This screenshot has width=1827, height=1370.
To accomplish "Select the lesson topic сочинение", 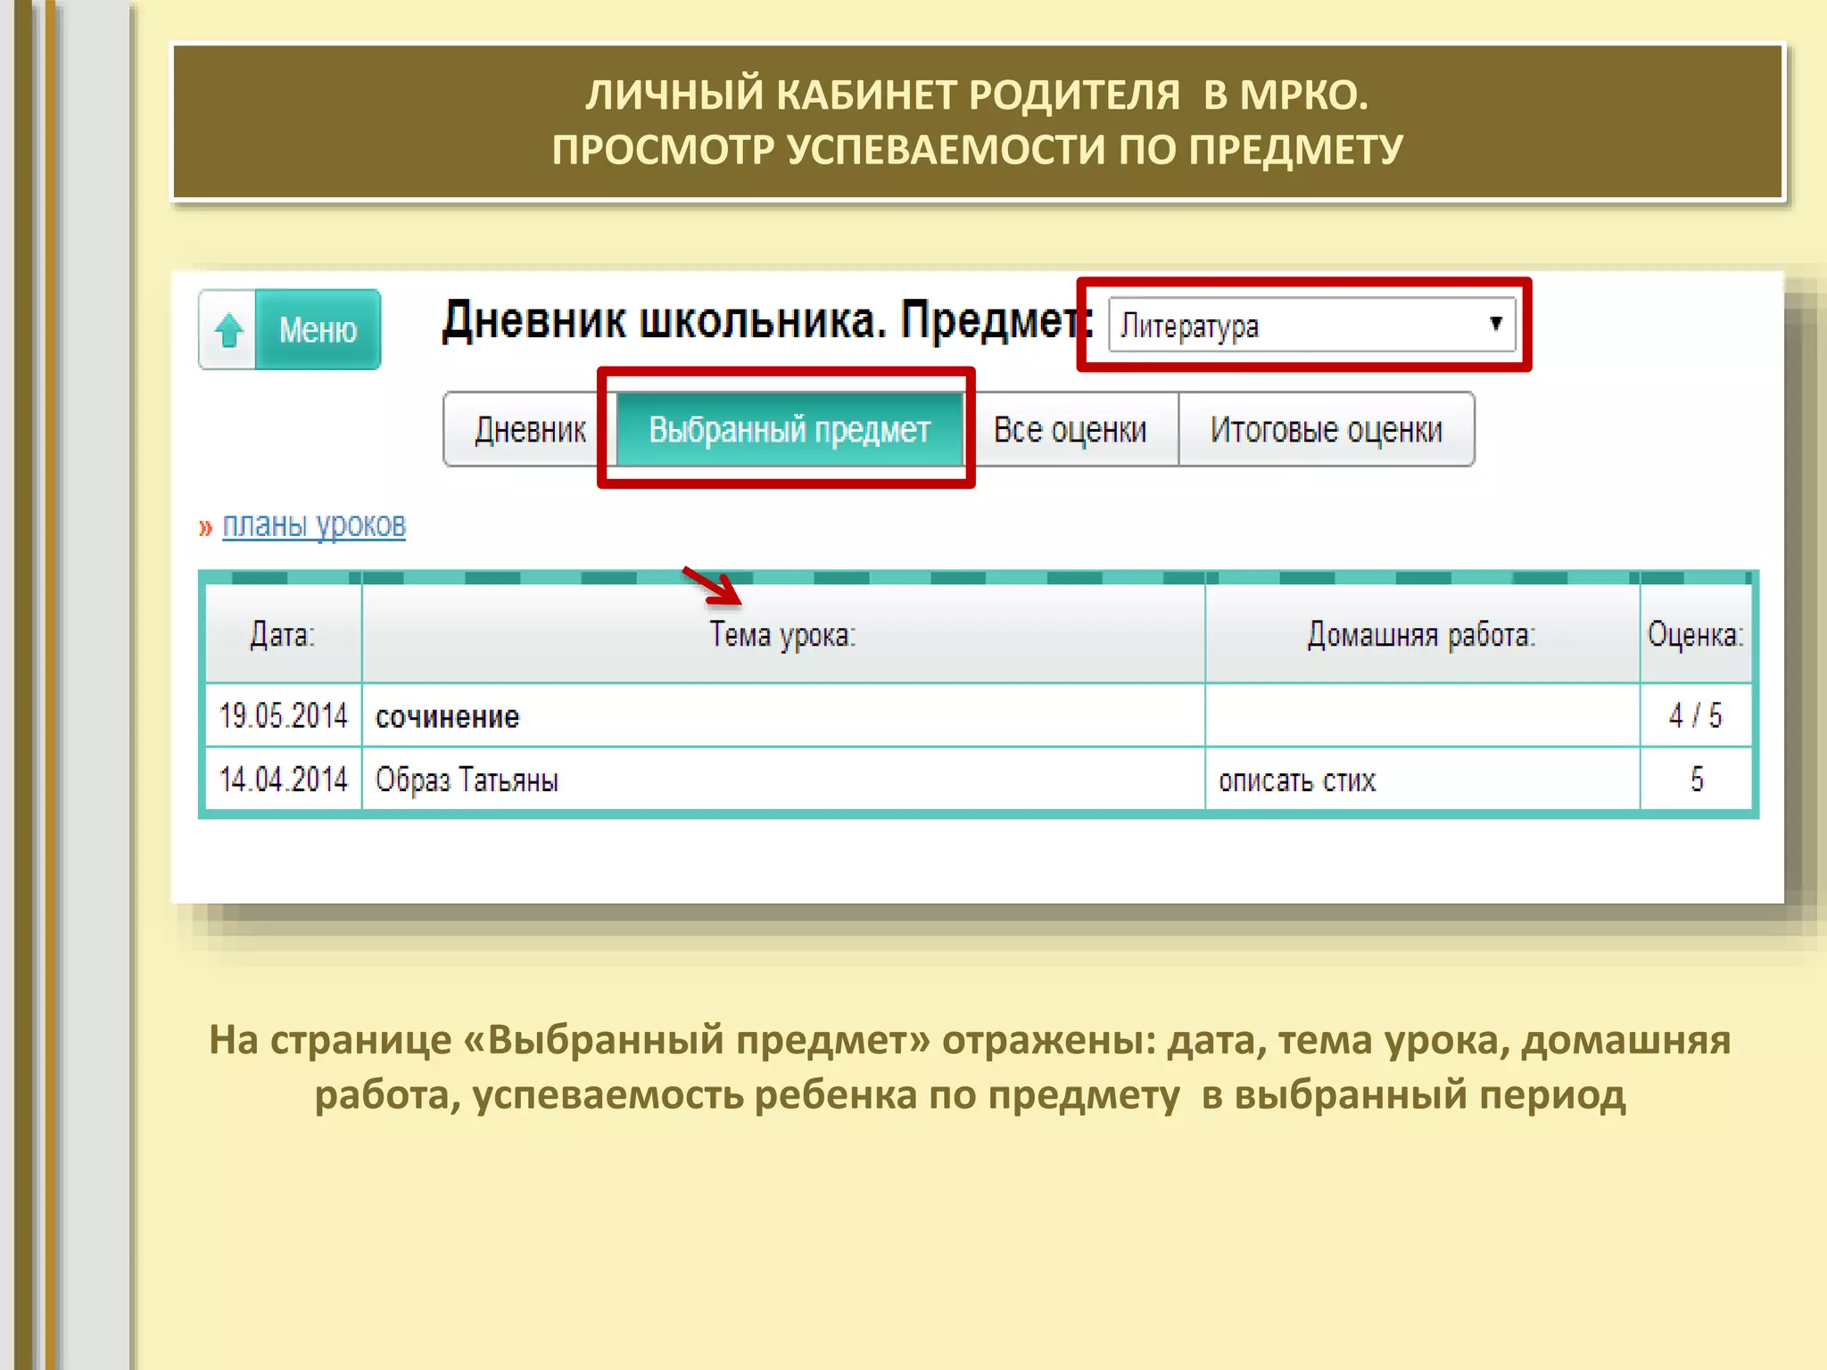I will click(448, 717).
